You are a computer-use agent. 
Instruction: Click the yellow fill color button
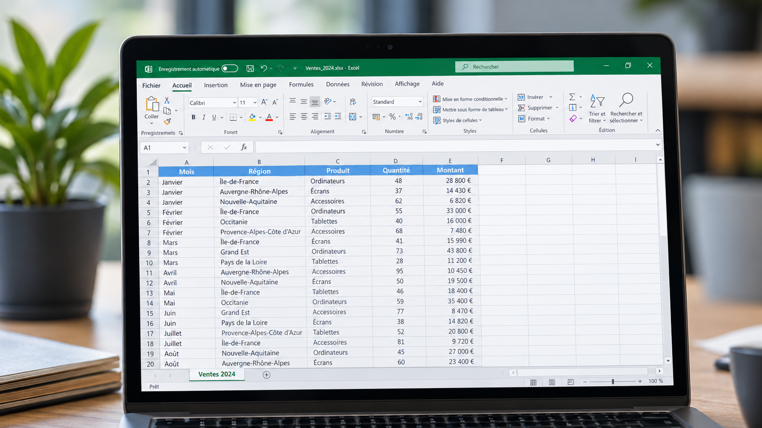point(252,117)
